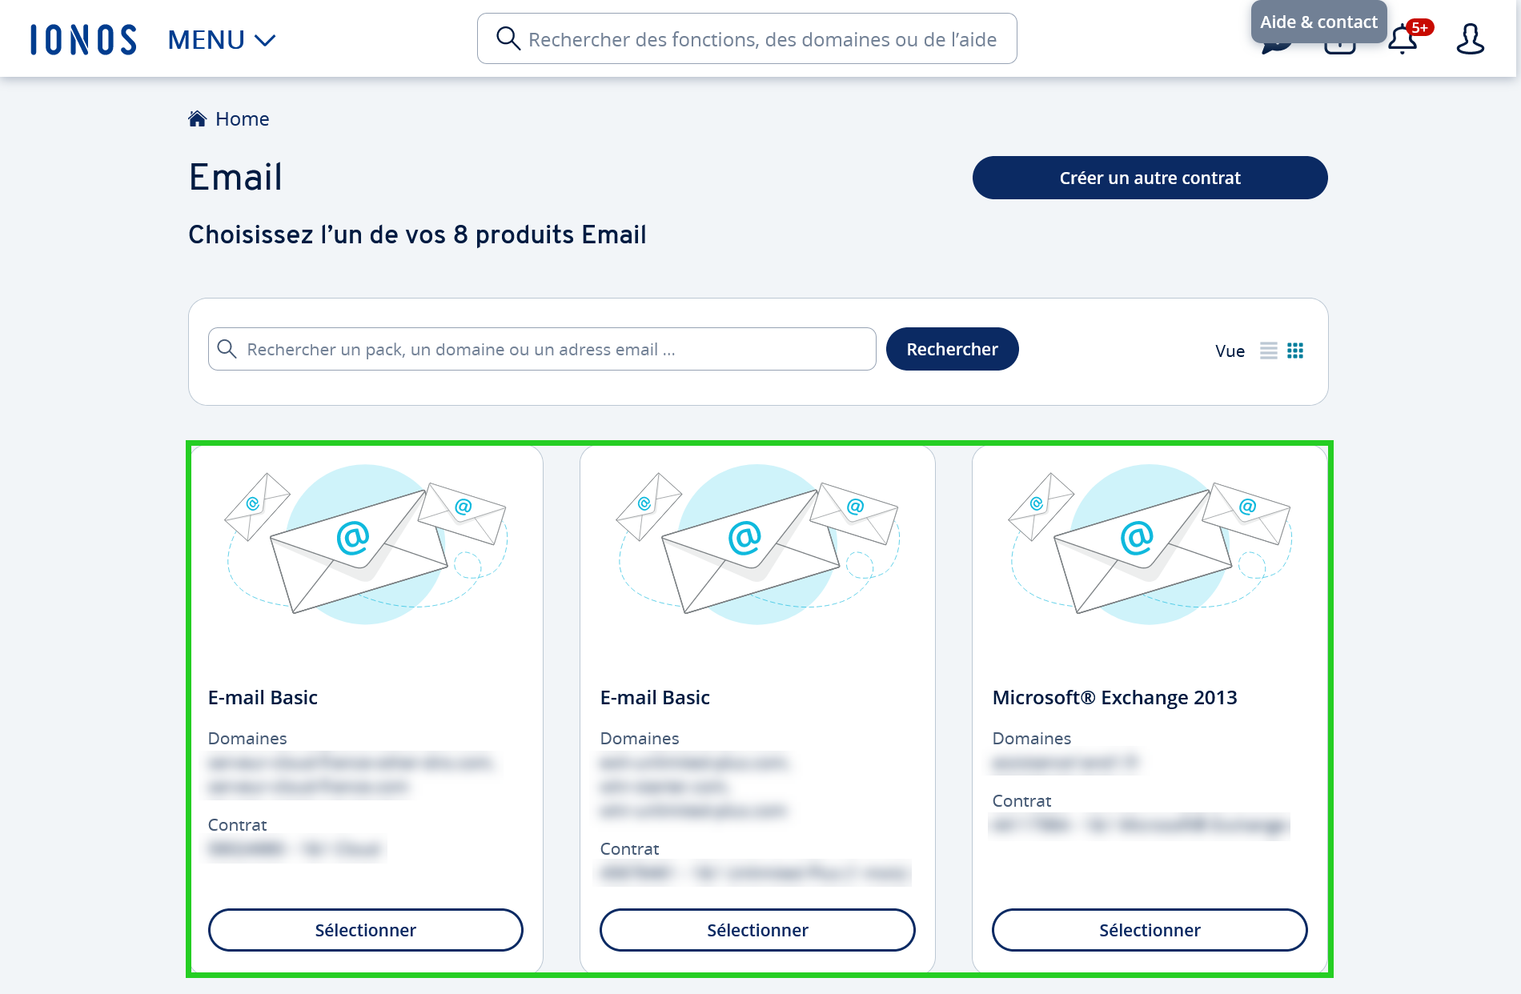This screenshot has width=1521, height=994.
Task: Click the IONOS logo
Action: click(83, 39)
